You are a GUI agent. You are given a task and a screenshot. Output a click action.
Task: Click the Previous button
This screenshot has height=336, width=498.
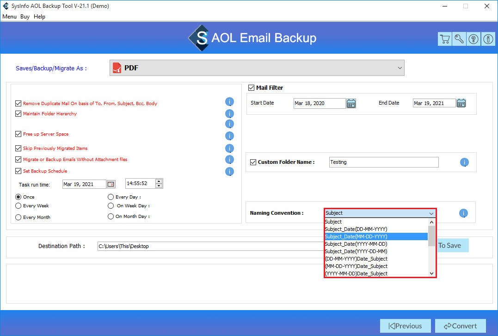[405, 326]
